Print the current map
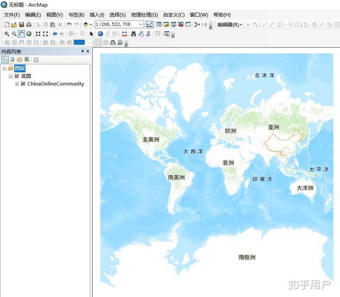The height and width of the screenshot is (297, 340). pos(29,25)
